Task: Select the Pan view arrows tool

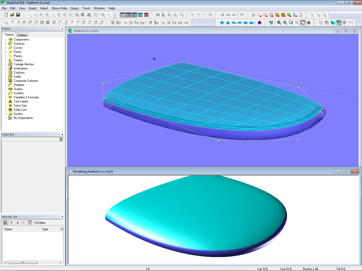Action: tap(309, 23)
